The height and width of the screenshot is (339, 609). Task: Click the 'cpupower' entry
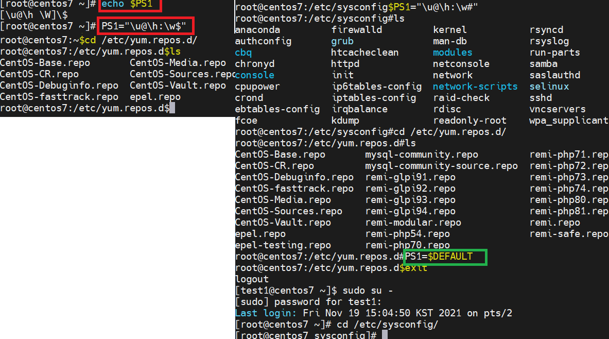coord(257,87)
